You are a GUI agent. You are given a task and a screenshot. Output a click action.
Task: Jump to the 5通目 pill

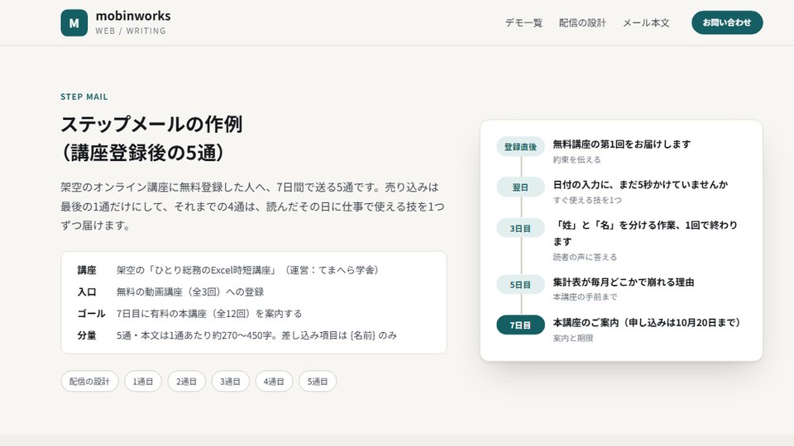[x=317, y=382]
